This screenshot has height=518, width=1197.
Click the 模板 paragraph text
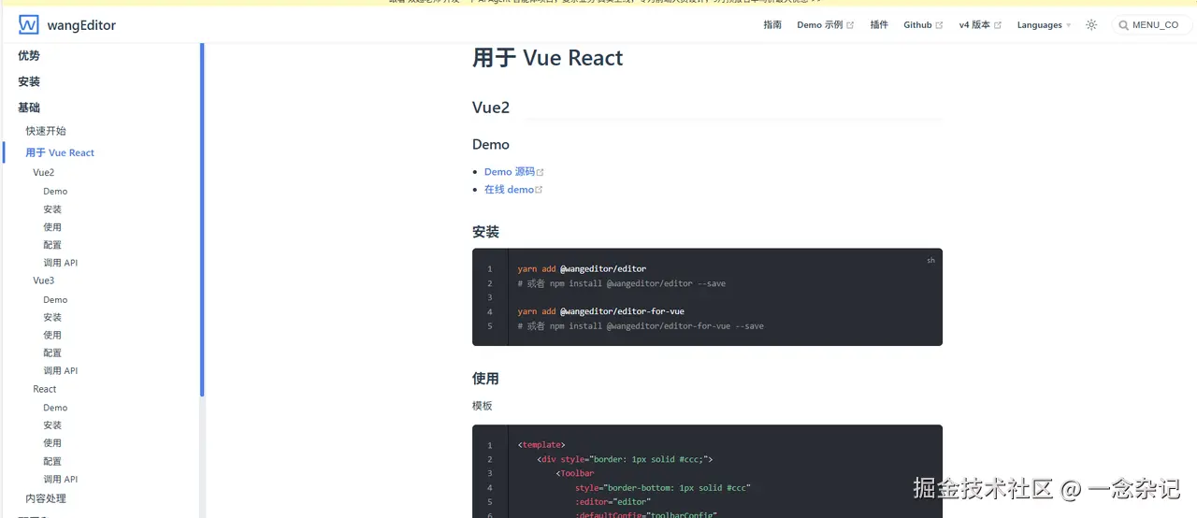483,406
